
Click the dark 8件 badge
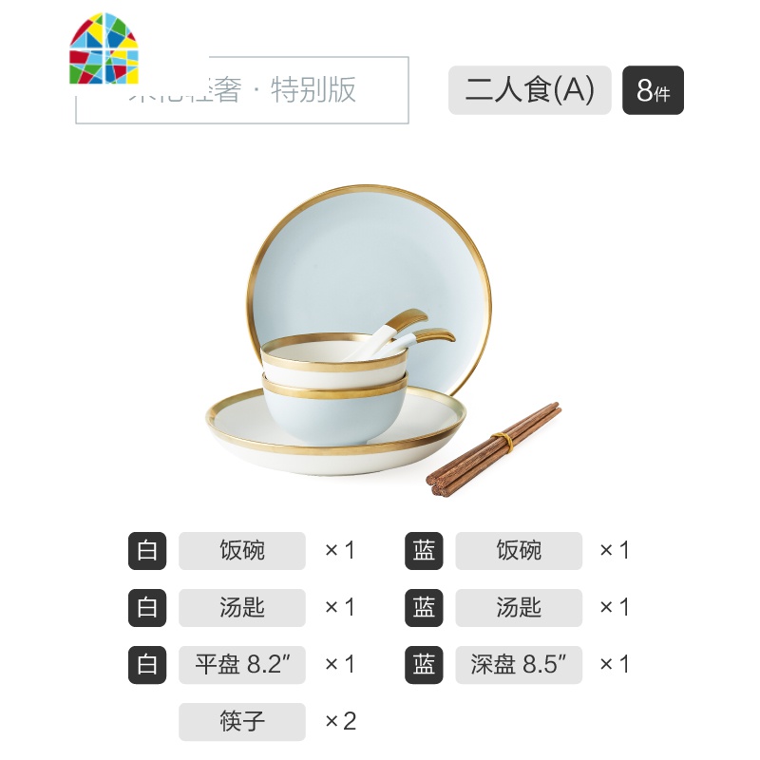[653, 90]
